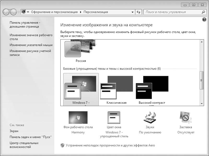Click the Harmony background name text
209x156 pixels.
pyautogui.click(x=78, y=132)
